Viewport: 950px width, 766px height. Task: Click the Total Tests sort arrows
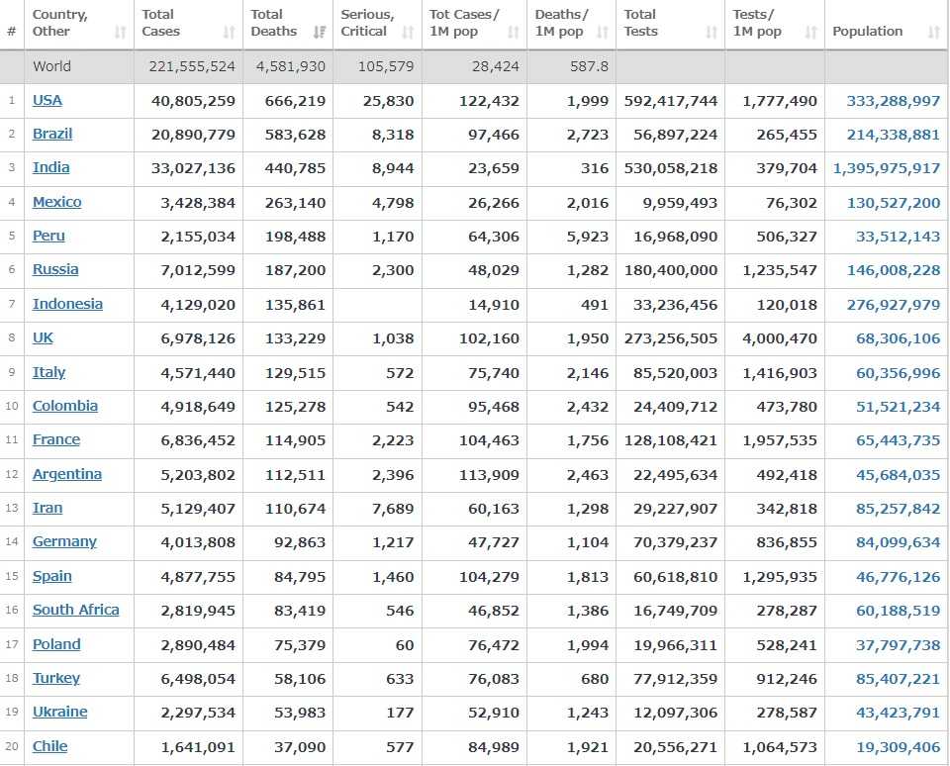click(x=712, y=33)
